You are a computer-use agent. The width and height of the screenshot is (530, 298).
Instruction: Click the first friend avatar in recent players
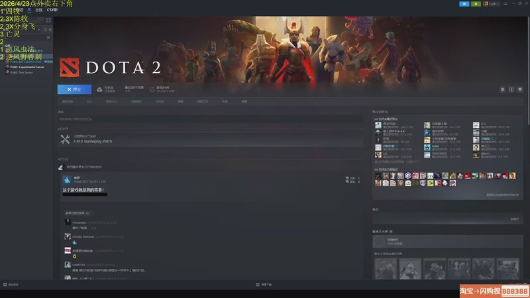pos(378,125)
